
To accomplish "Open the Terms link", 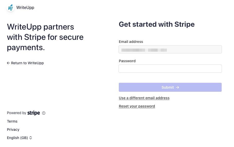I will point(12,121).
